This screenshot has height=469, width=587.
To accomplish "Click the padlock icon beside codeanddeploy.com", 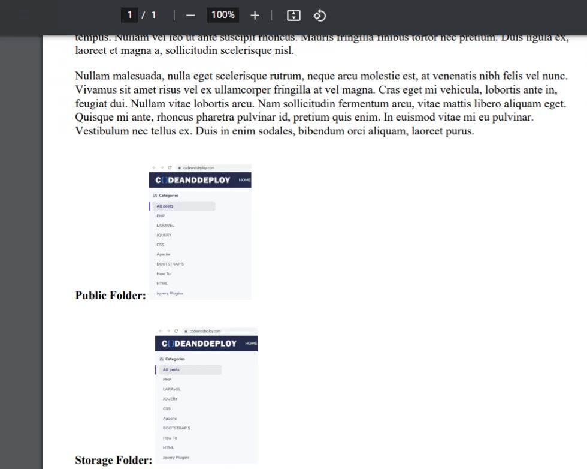I will click(180, 167).
